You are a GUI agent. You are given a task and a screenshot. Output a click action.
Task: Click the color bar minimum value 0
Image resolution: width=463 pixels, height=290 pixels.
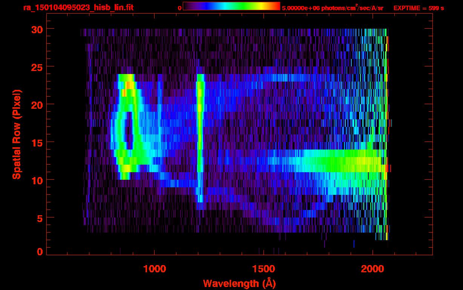(x=179, y=8)
